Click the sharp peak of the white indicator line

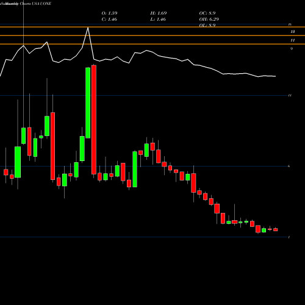(x=88, y=28)
